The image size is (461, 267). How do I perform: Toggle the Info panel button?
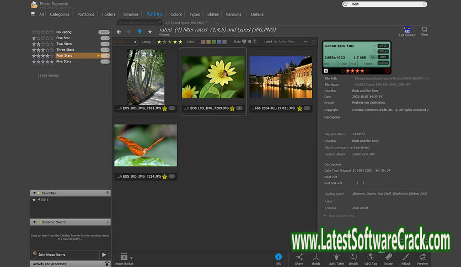pyautogui.click(x=278, y=258)
